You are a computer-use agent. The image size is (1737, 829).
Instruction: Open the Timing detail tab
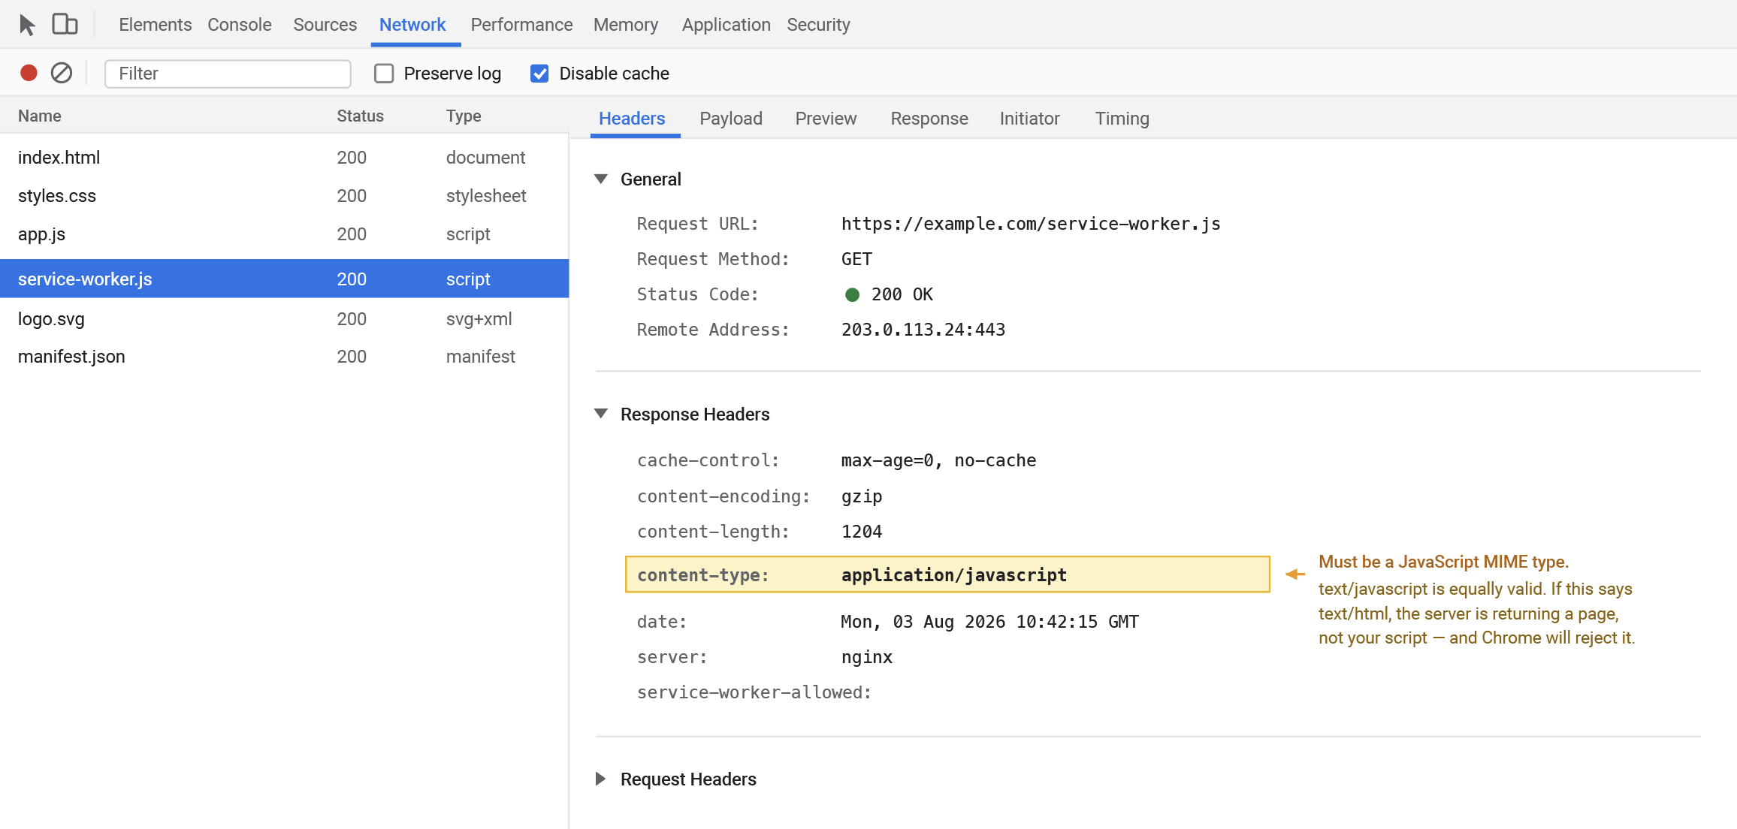pyautogui.click(x=1122, y=119)
